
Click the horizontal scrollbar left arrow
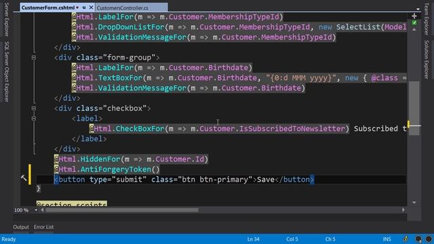pyautogui.click(x=42, y=210)
